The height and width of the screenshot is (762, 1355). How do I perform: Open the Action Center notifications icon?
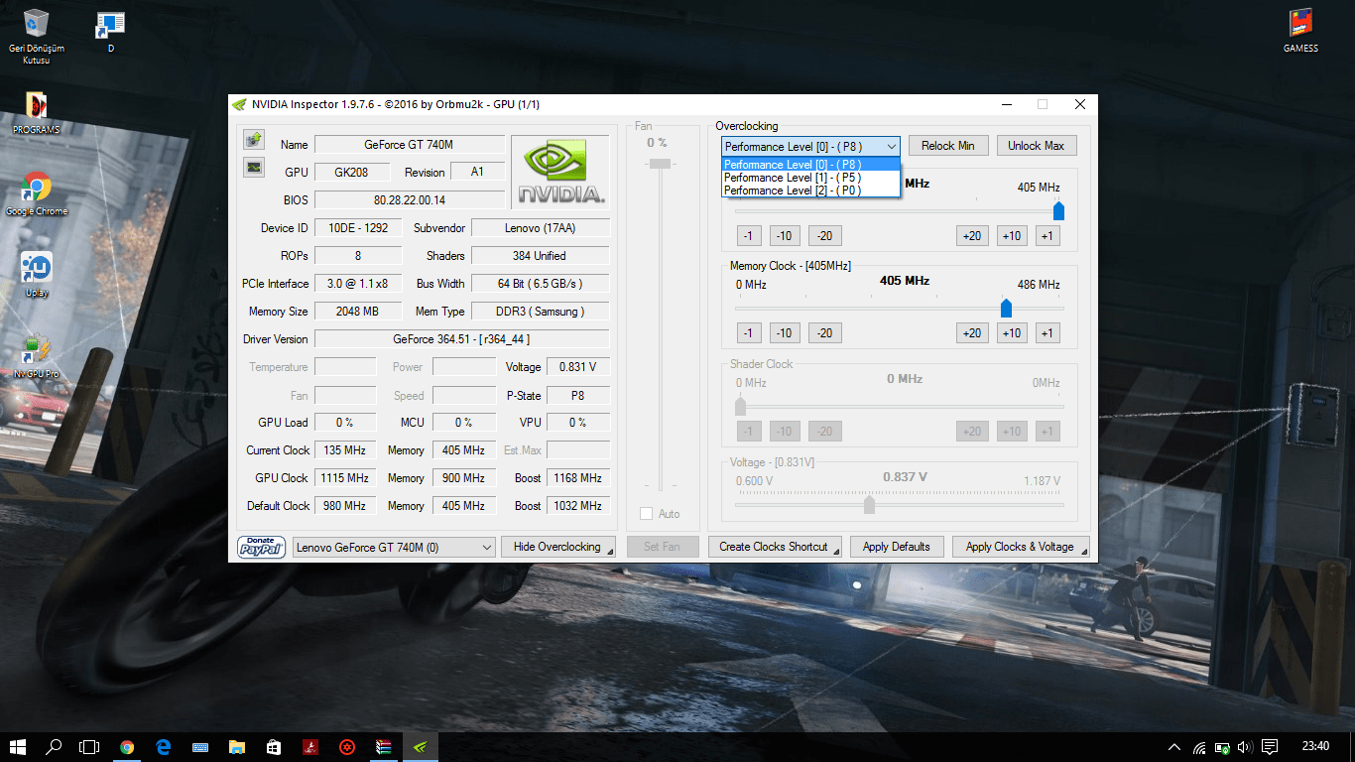pos(1270,747)
